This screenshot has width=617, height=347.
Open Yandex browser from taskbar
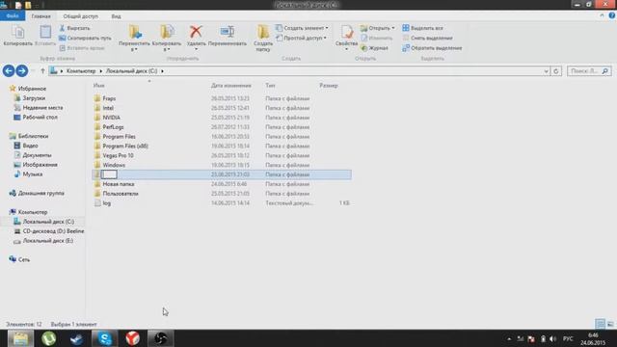(x=133, y=338)
